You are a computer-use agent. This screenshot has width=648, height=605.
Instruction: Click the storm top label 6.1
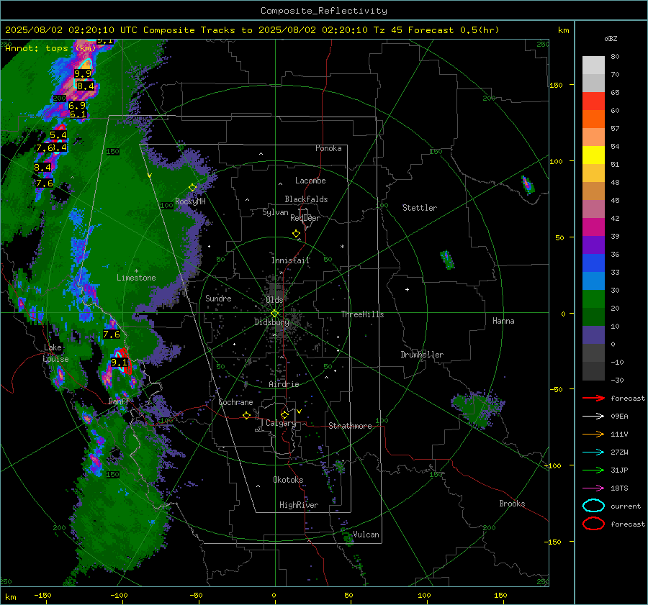(x=78, y=114)
